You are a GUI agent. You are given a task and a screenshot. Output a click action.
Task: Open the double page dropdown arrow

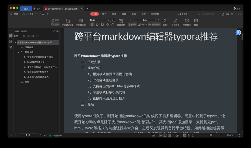point(146,24)
